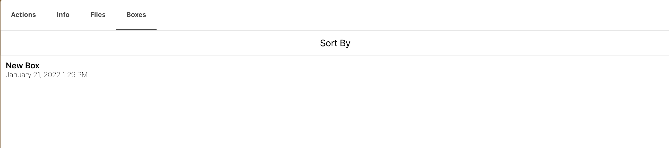The height and width of the screenshot is (148, 669).
Task: Go to the Files tab
Action: pyautogui.click(x=98, y=15)
